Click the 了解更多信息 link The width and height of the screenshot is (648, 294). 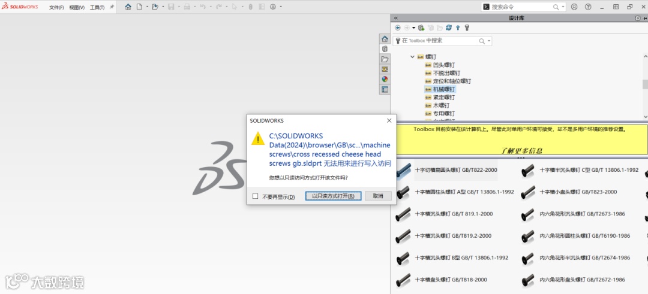[x=521, y=151]
